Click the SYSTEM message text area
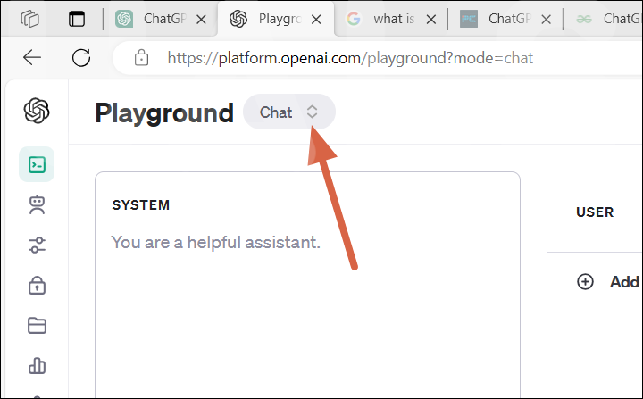The image size is (643, 399). tap(307, 285)
